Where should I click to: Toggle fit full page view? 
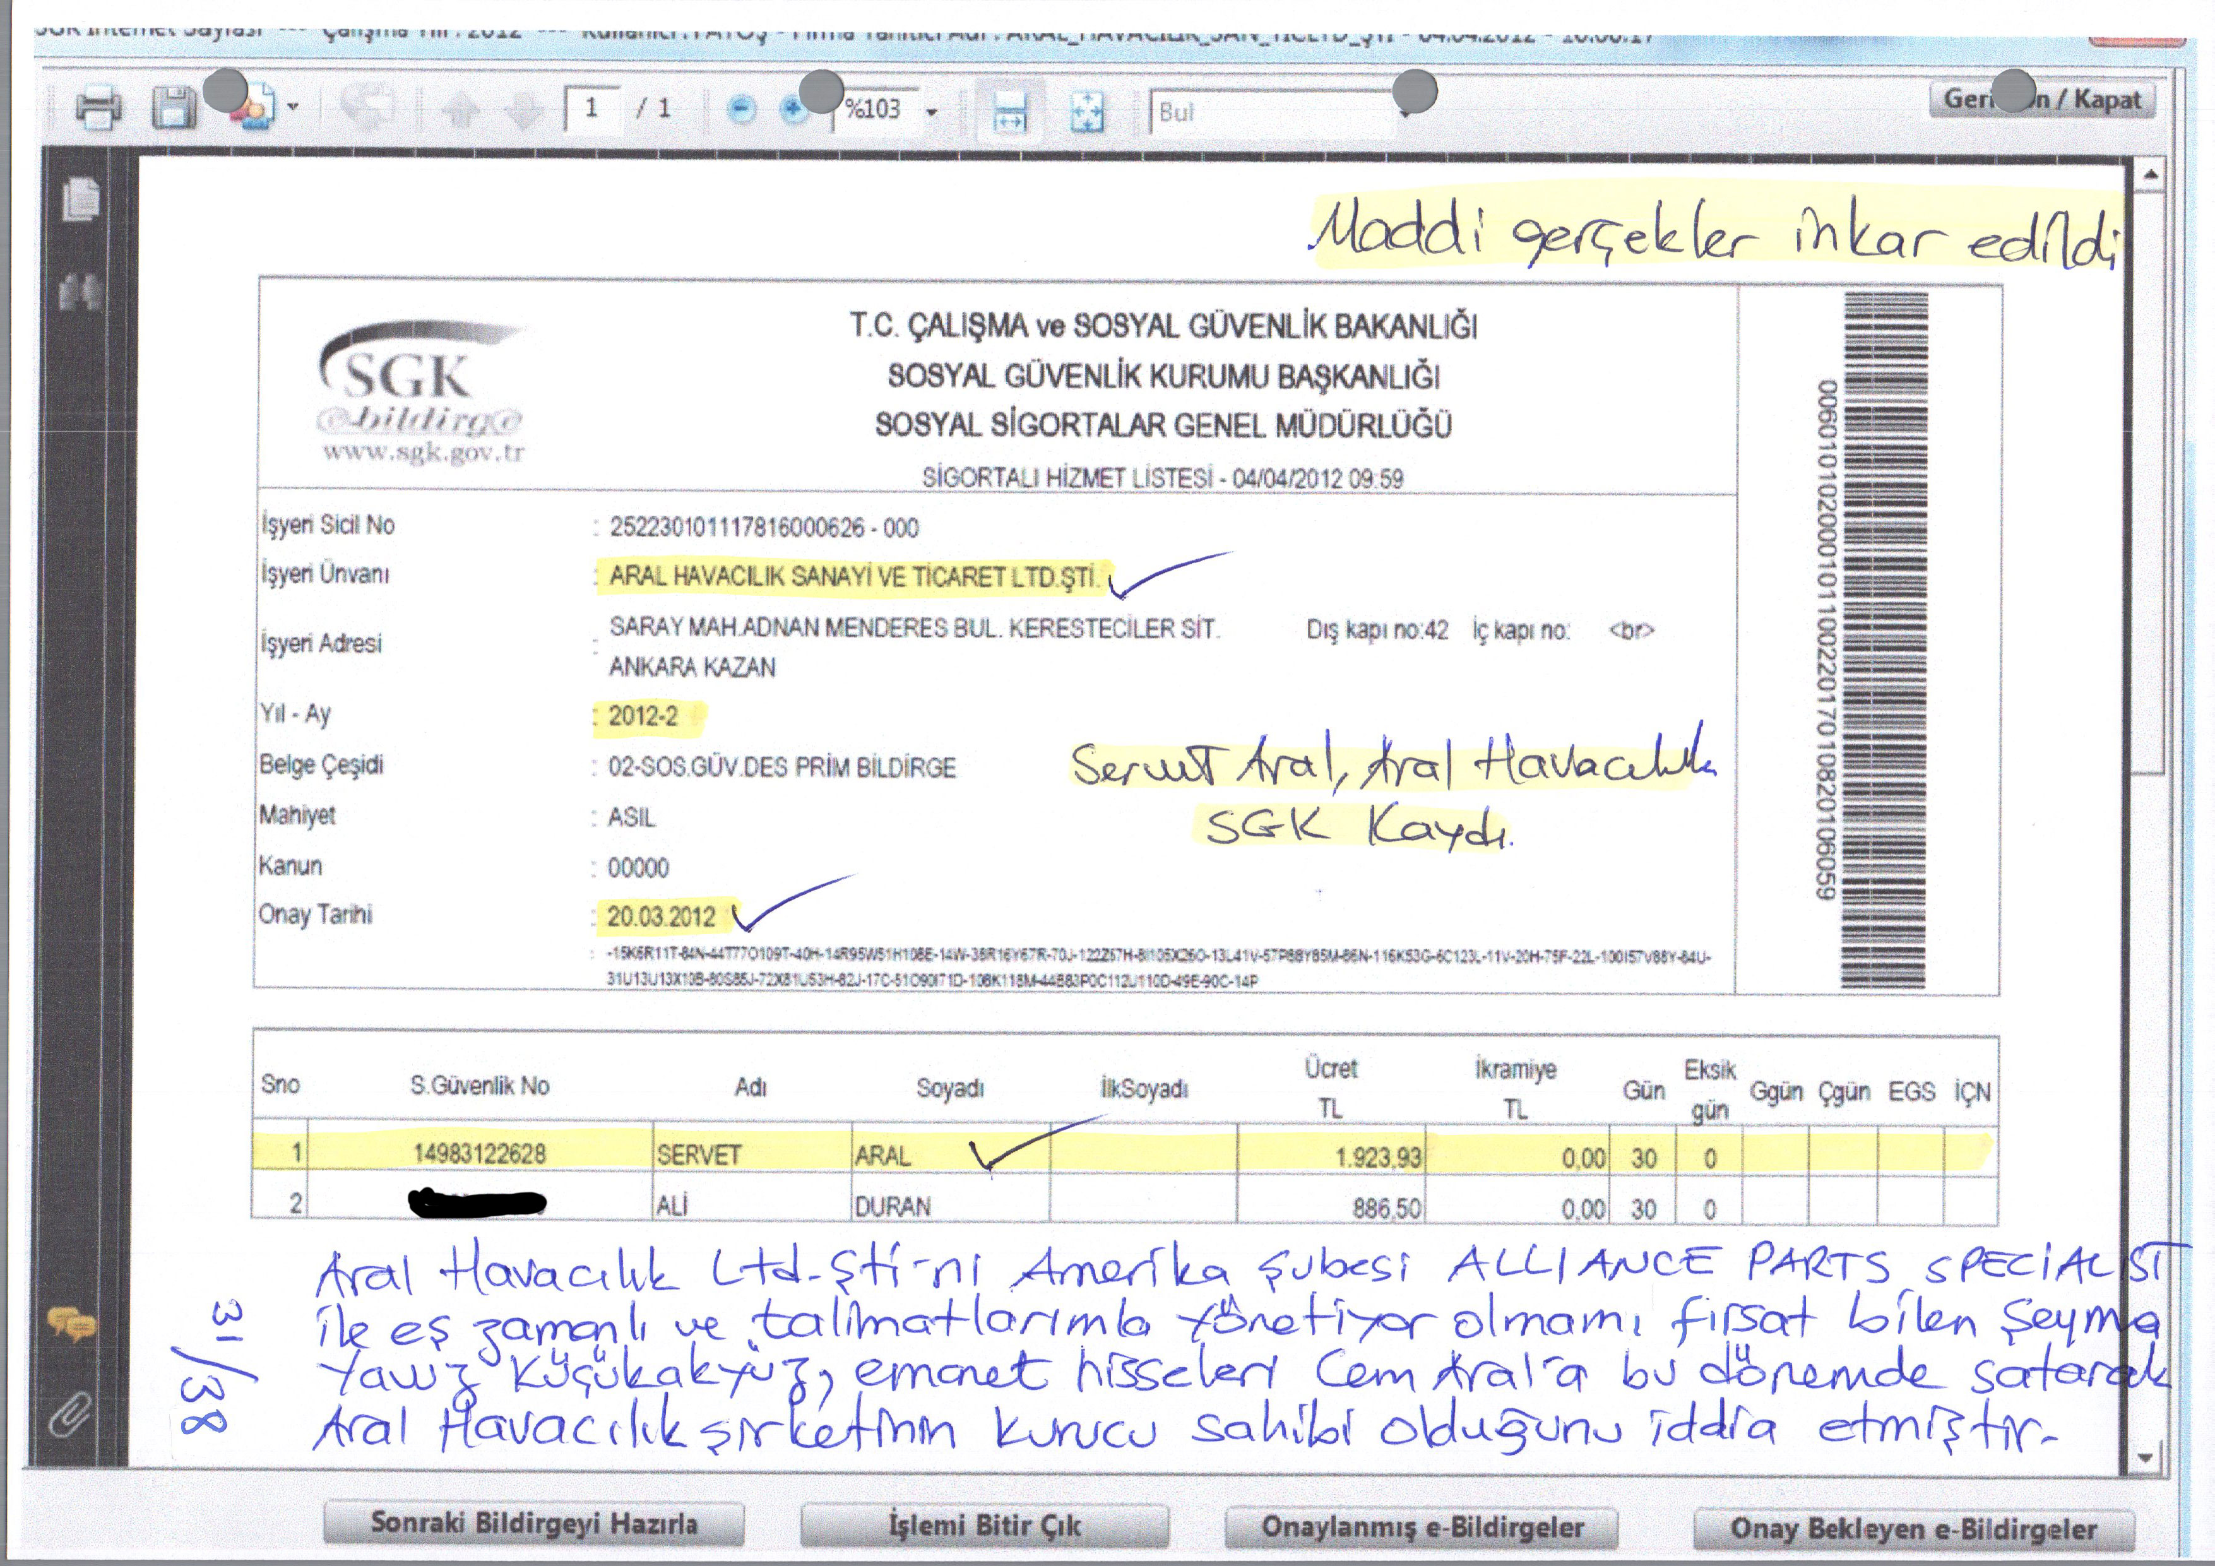(1088, 111)
